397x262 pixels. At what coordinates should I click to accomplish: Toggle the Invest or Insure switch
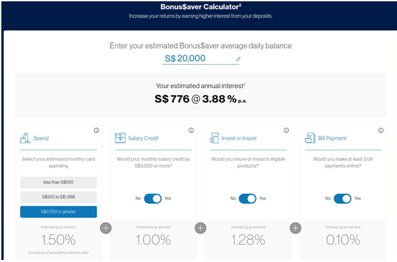pyautogui.click(x=247, y=198)
